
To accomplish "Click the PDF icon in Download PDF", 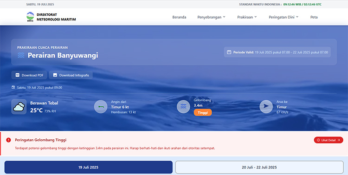I will tap(17, 75).
